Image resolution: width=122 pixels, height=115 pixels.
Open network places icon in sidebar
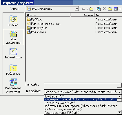pyautogui.click(x=13, y=86)
